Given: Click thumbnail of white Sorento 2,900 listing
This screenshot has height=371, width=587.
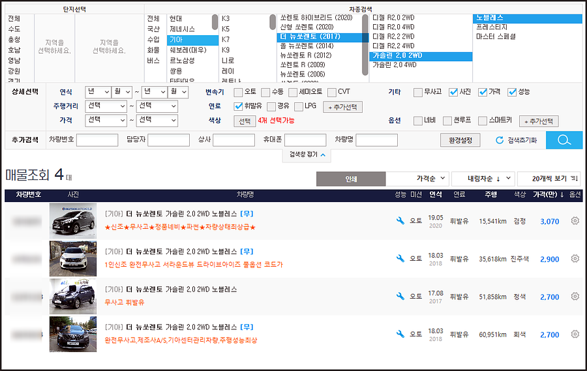Looking at the screenshot, I should tap(73, 258).
